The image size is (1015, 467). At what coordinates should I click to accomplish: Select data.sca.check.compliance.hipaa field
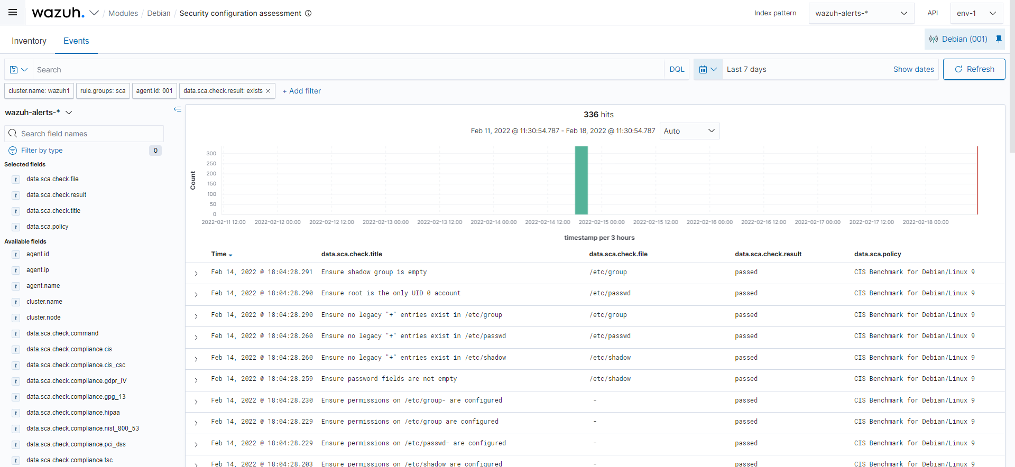coord(73,413)
